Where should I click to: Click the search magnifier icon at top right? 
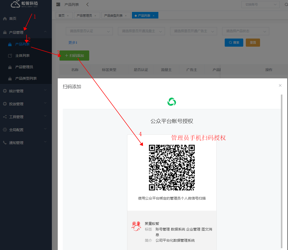pyautogui.click(x=286, y=4)
